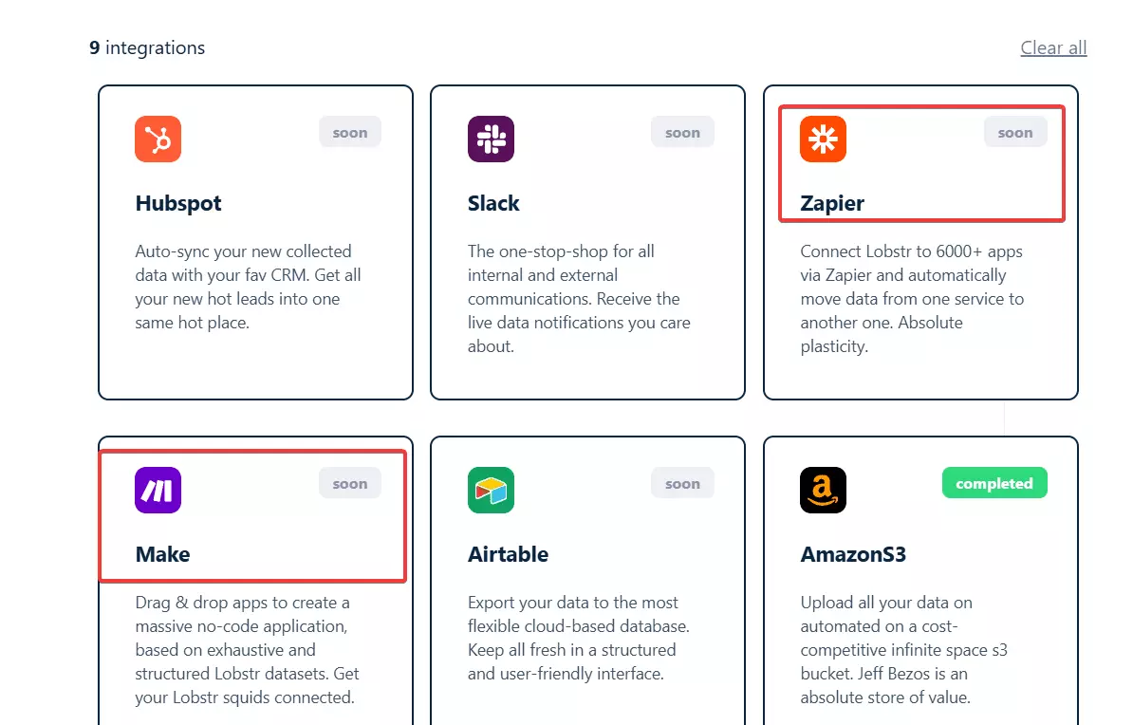Image resolution: width=1133 pixels, height=725 pixels.
Task: Click the 'Clear all' link
Action: click(1053, 47)
